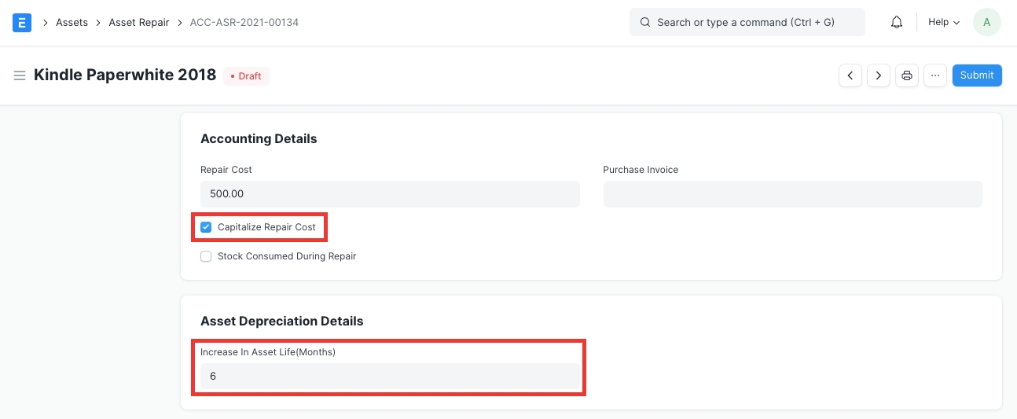Enable Stock Consumed During Repair checkbox
This screenshot has height=419, width=1017.
(206, 256)
